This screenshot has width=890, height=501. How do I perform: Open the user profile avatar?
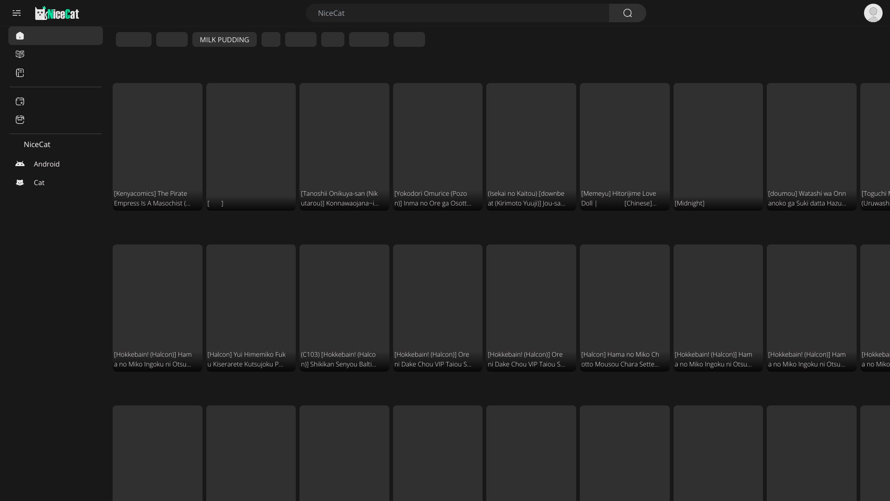pos(873,13)
